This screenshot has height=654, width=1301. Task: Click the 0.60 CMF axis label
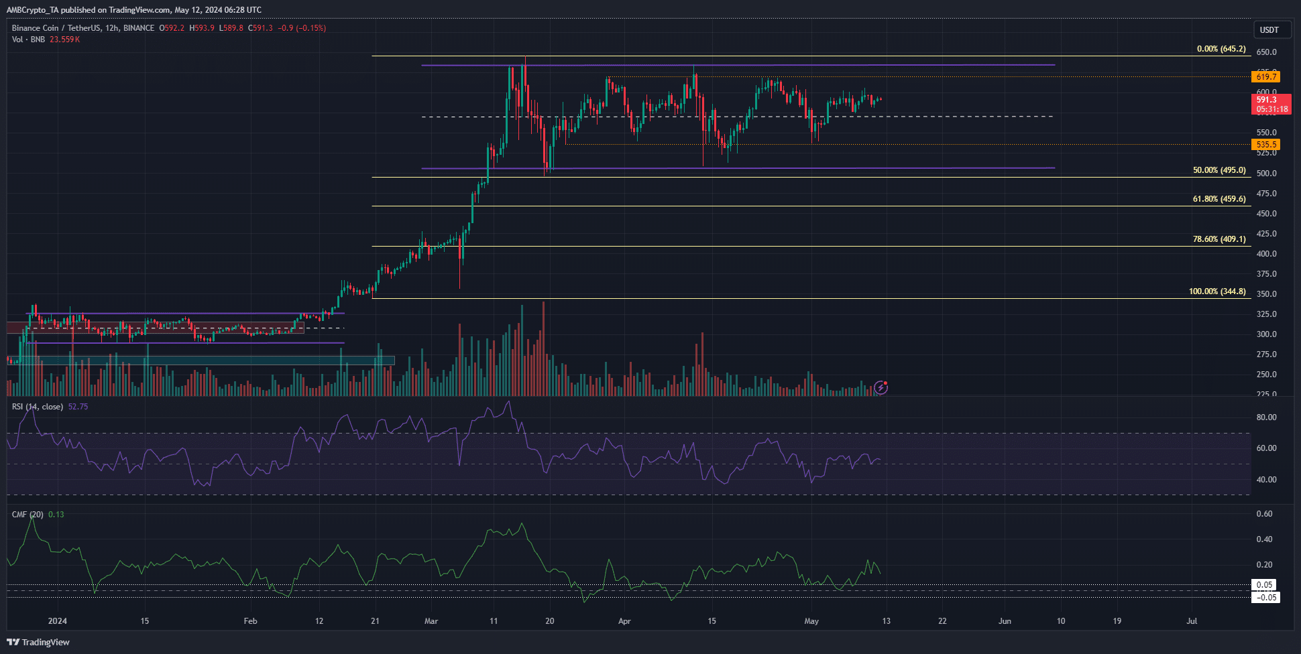coord(1264,514)
